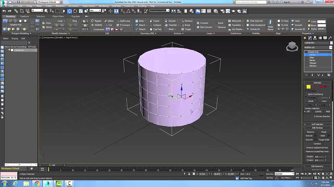
Task: Toggle the By Vertex checkbox
Action: [x=306, y=91]
